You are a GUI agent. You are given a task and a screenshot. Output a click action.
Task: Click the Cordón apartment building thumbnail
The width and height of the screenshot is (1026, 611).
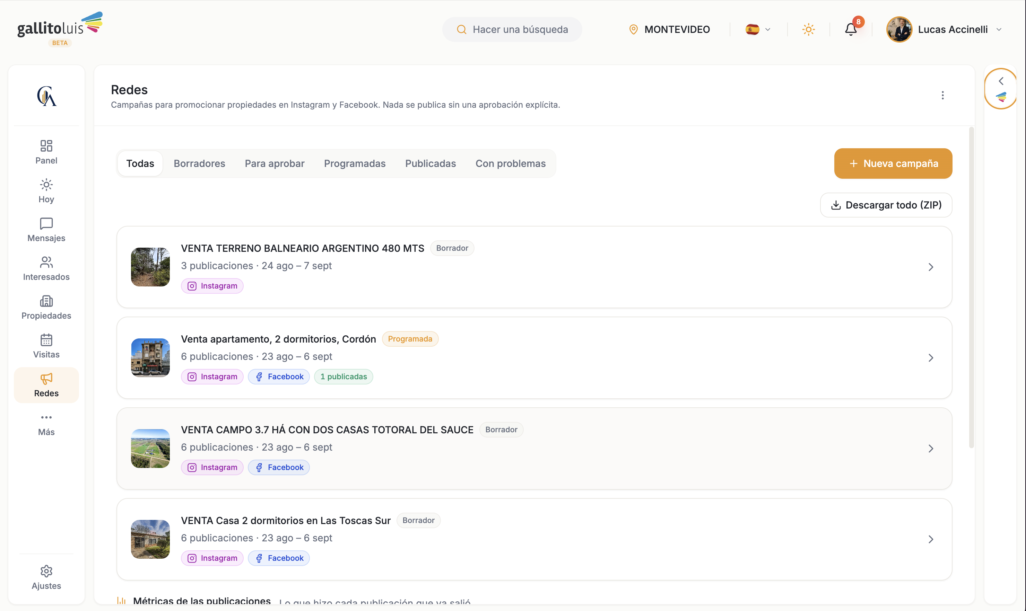[x=150, y=357]
